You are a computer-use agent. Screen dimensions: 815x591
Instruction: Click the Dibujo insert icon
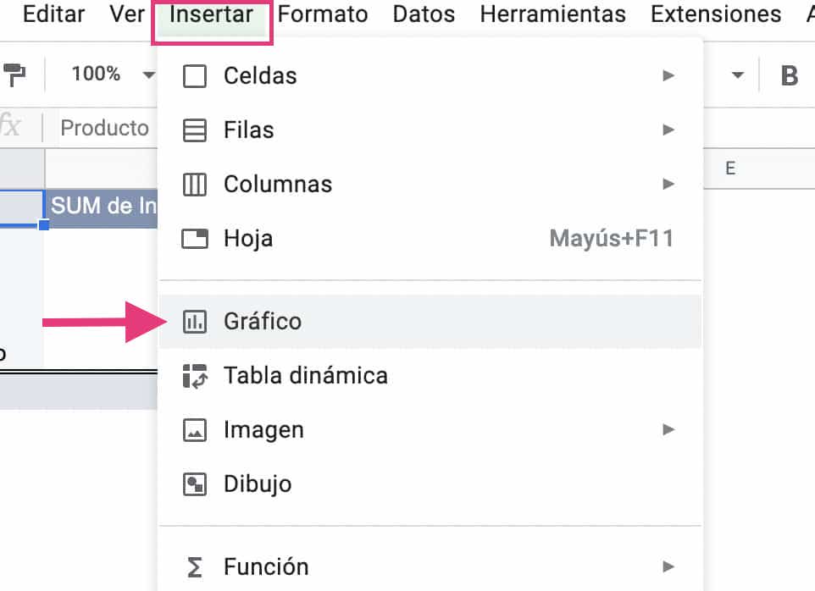click(x=195, y=483)
